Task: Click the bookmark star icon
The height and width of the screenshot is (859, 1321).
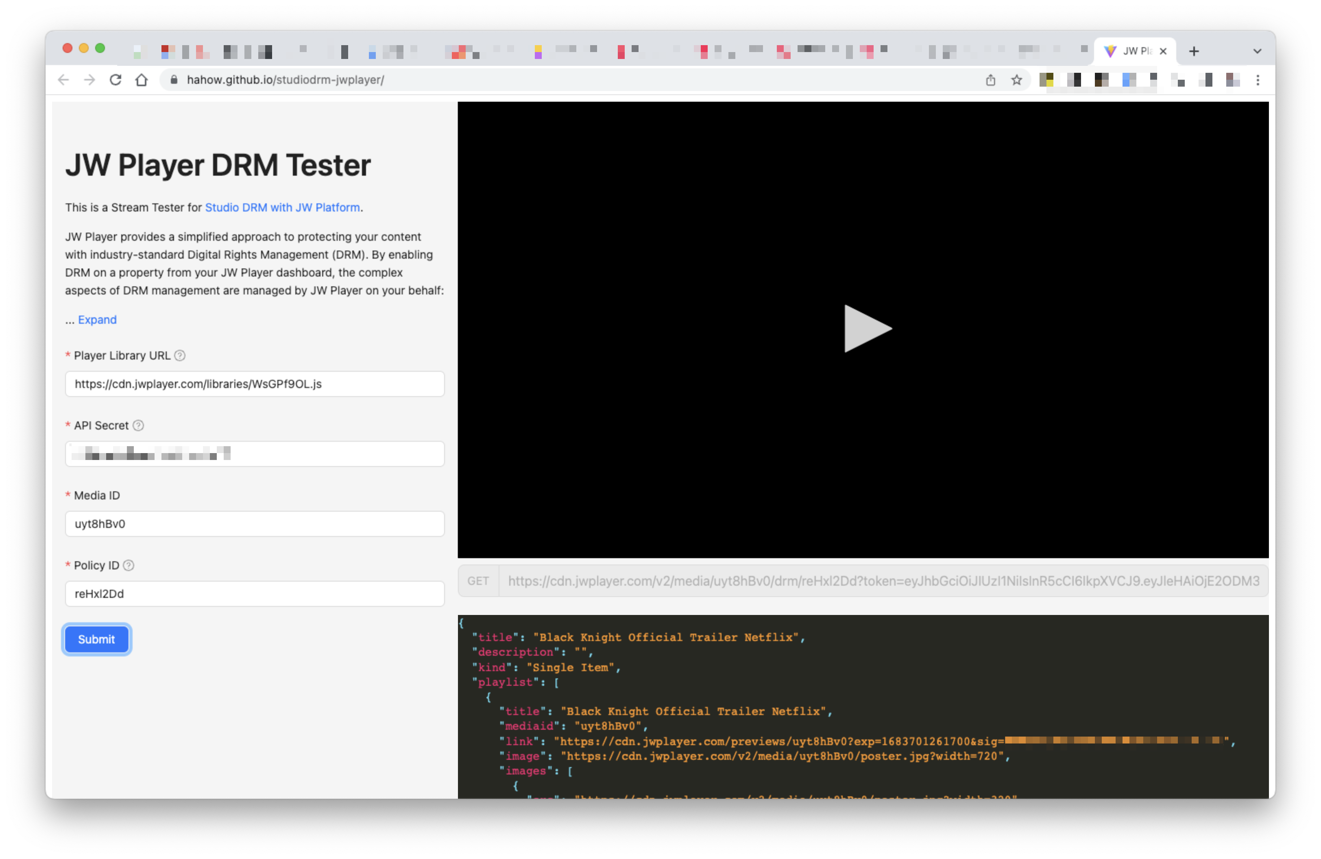Action: click(1016, 80)
